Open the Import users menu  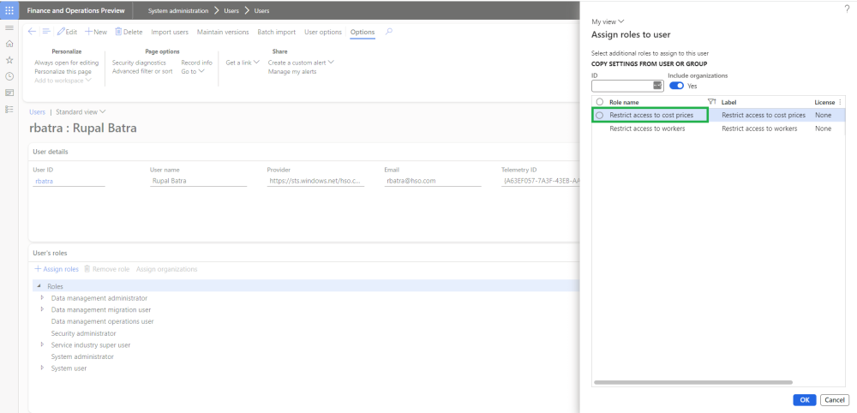point(170,32)
